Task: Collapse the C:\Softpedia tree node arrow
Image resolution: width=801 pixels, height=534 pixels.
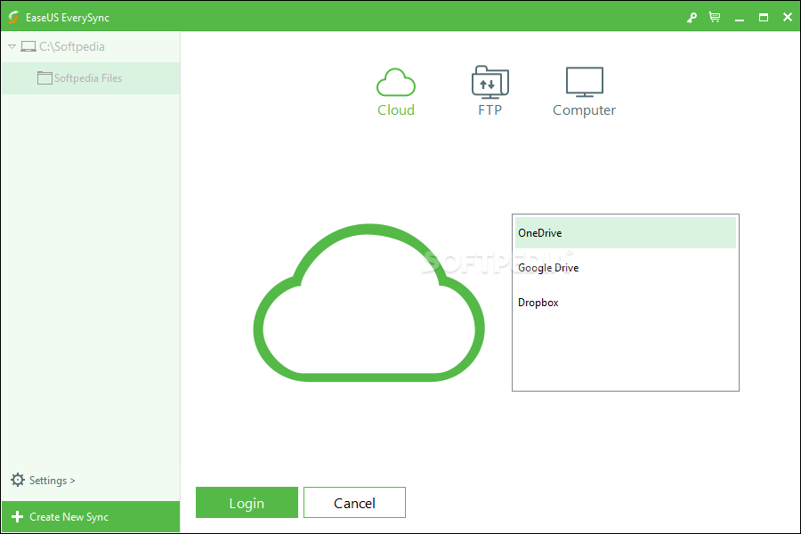Action: (x=12, y=46)
